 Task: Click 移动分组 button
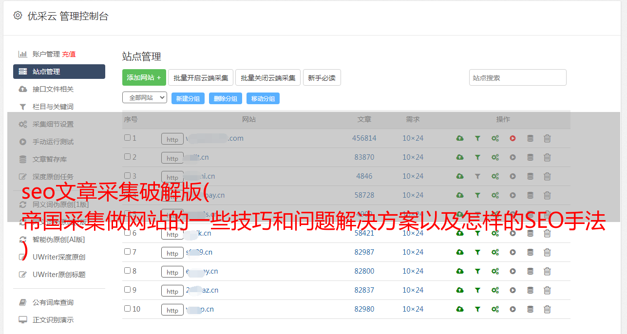(263, 98)
